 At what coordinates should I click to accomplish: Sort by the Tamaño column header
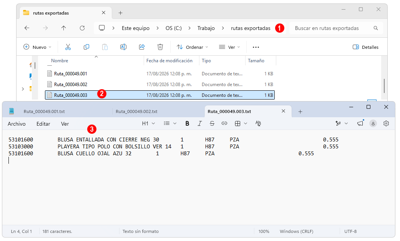tap(256, 60)
